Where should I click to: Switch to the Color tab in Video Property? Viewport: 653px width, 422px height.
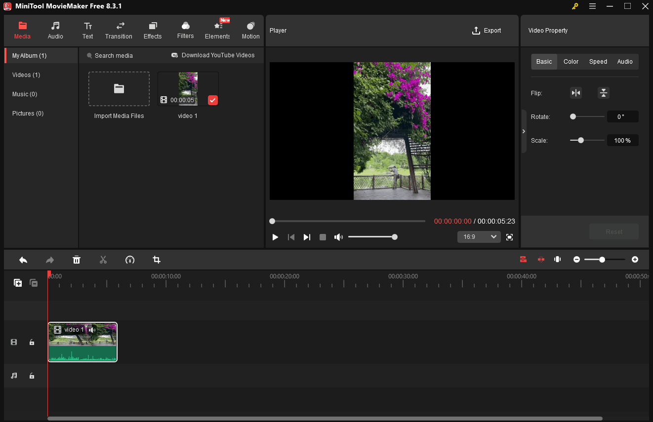(571, 61)
